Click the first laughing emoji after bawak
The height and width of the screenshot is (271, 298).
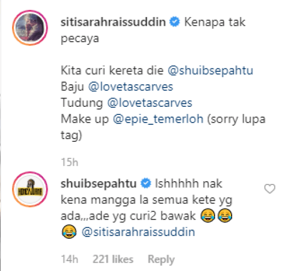click(208, 216)
